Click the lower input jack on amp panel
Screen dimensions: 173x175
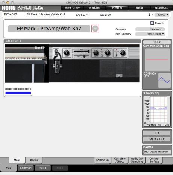(x=56, y=55)
